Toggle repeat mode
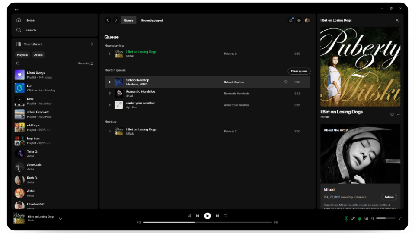 coord(226,216)
